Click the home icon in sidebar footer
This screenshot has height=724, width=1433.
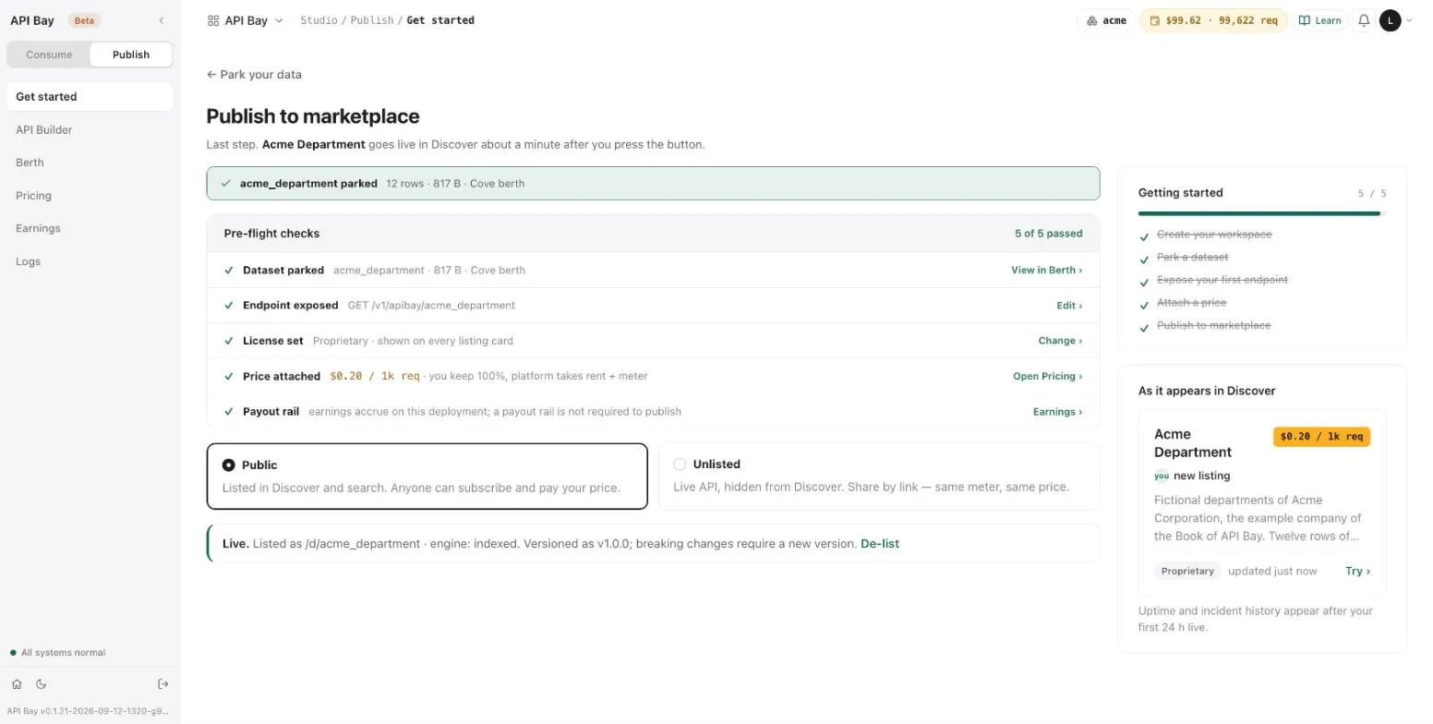click(x=17, y=684)
